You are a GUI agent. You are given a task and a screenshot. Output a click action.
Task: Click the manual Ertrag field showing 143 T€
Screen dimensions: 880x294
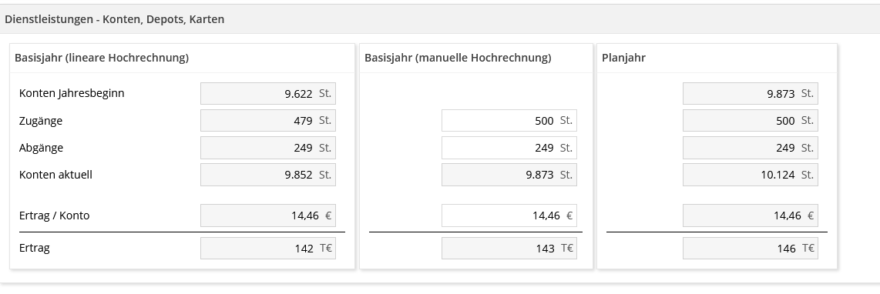509,248
